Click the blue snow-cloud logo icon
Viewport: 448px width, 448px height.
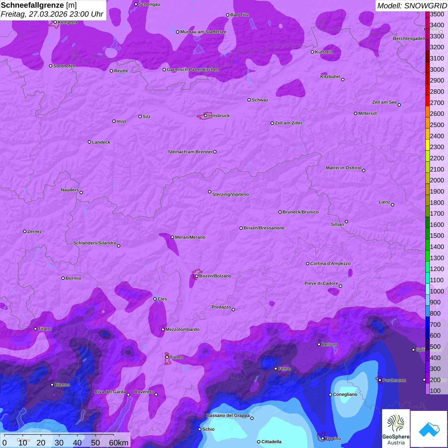[x=429, y=429]
